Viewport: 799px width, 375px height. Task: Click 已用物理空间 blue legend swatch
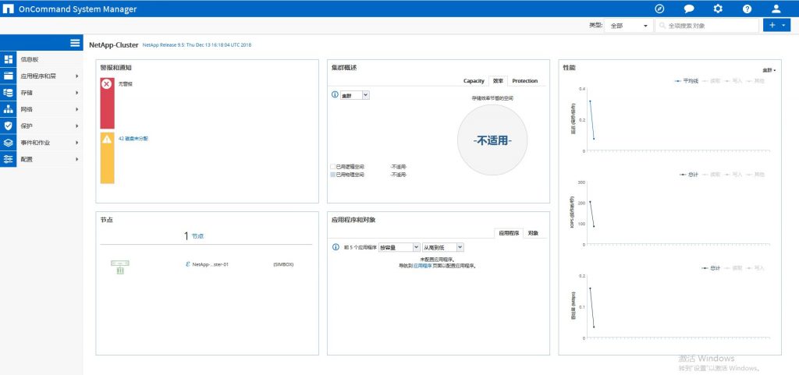(x=332, y=175)
